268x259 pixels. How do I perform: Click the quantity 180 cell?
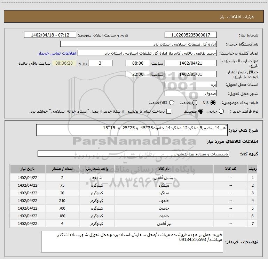click(62, 216)
